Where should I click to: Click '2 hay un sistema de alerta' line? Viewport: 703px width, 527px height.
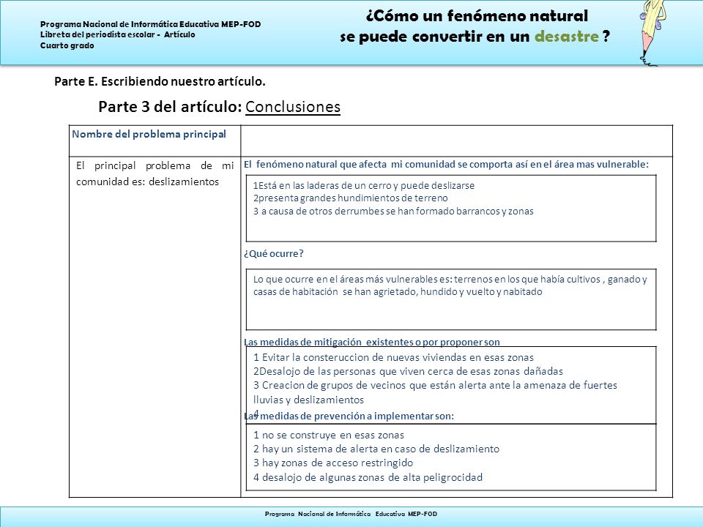click(376, 449)
